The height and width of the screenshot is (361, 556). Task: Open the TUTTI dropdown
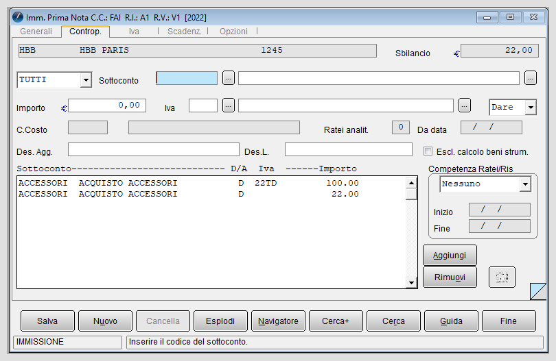click(85, 80)
